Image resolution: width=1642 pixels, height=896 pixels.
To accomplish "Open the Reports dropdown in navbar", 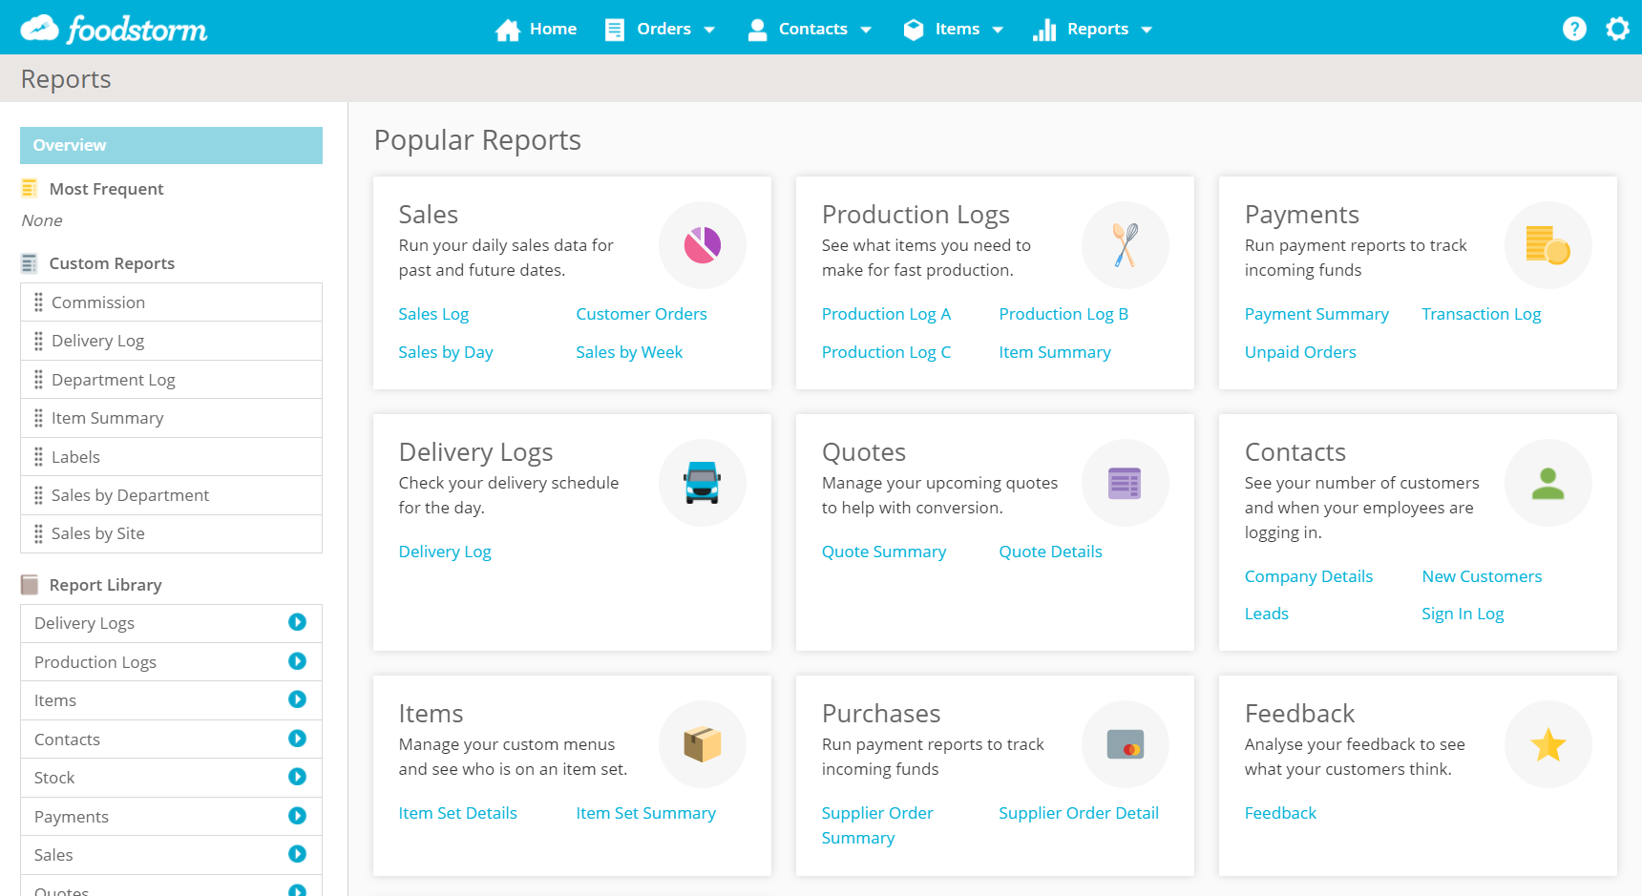I will [x=1093, y=29].
